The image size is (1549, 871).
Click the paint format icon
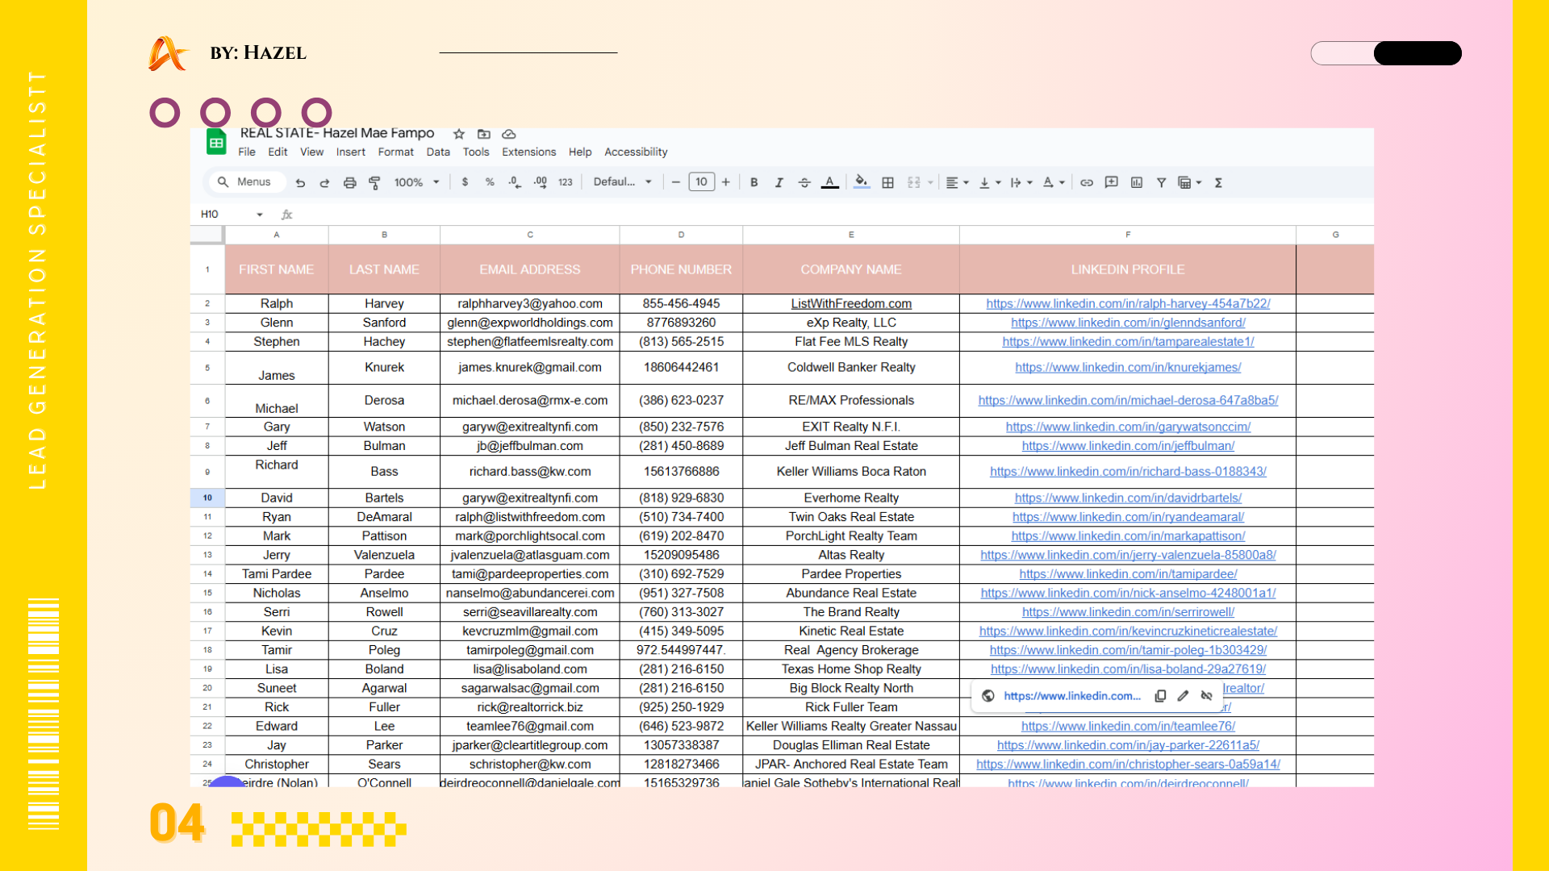(374, 183)
